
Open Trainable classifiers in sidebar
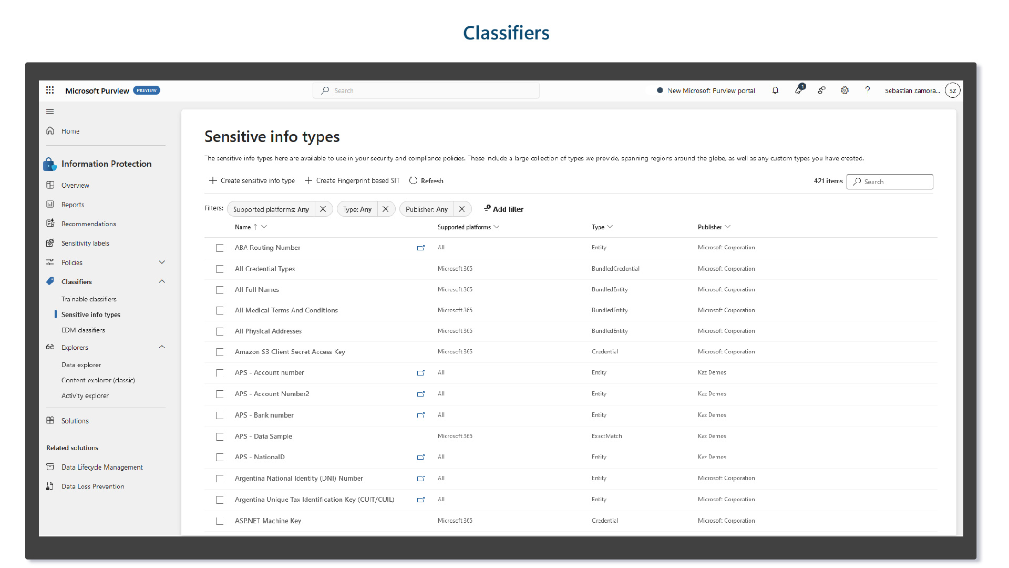point(89,299)
